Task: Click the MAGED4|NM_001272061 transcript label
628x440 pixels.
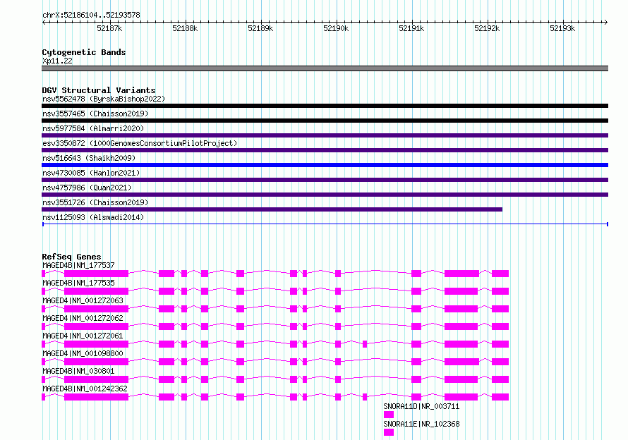Action: 83,336
